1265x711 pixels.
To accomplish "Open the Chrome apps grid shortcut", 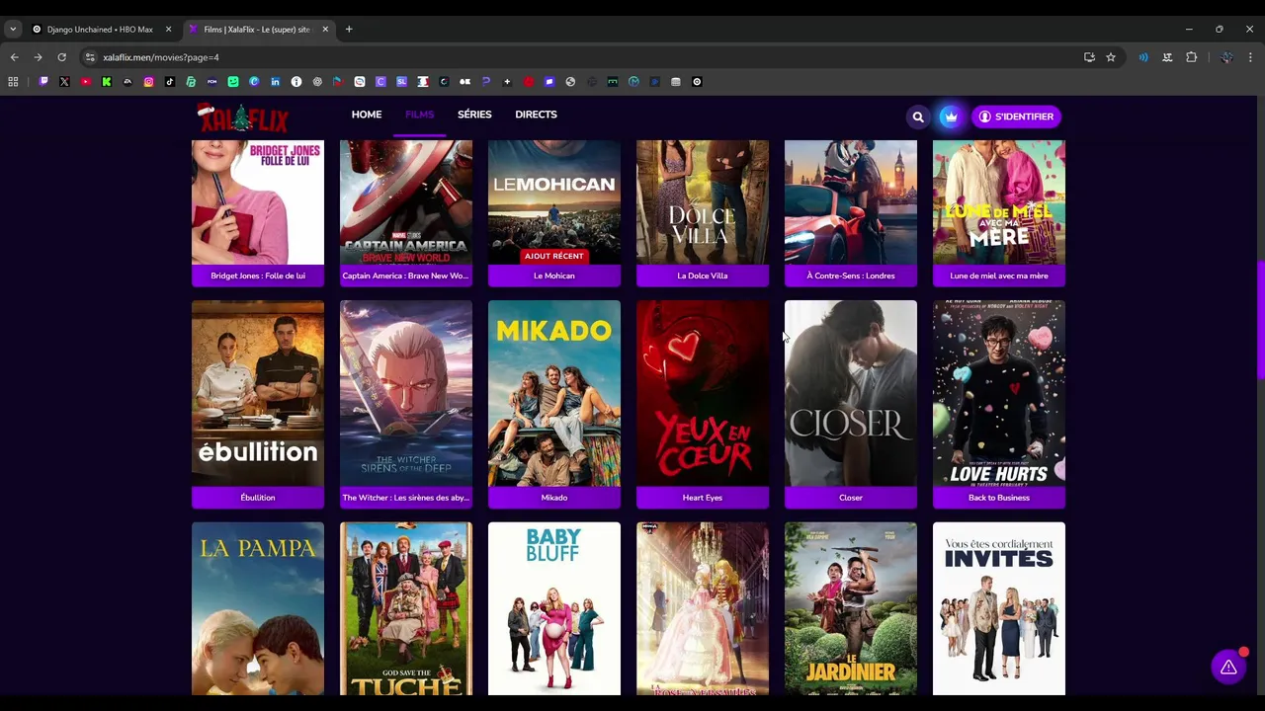I will click(13, 82).
